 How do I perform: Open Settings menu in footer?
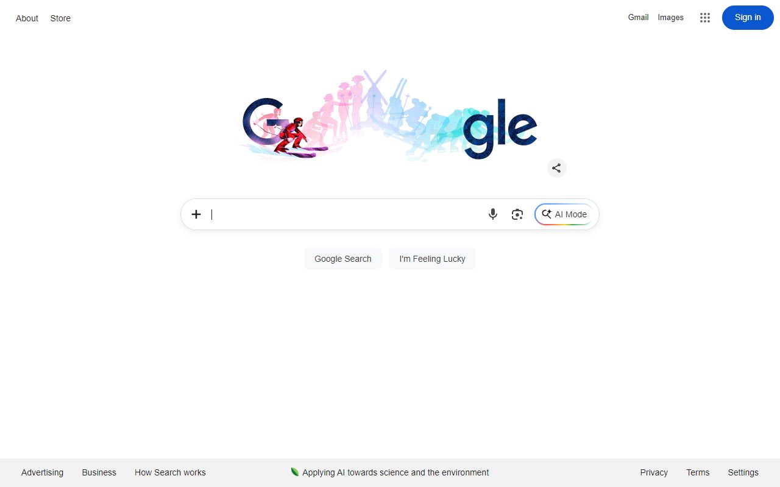(743, 472)
